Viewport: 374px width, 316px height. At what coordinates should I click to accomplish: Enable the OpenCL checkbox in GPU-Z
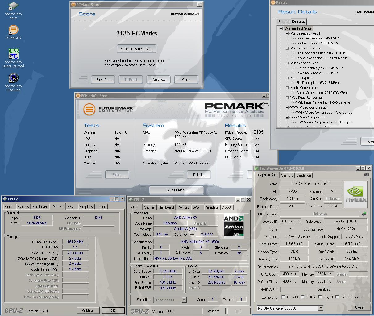283,297
